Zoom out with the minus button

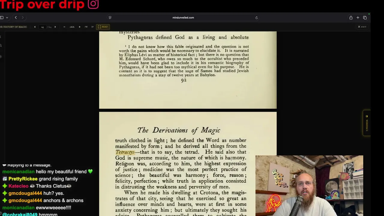click(x=64, y=27)
